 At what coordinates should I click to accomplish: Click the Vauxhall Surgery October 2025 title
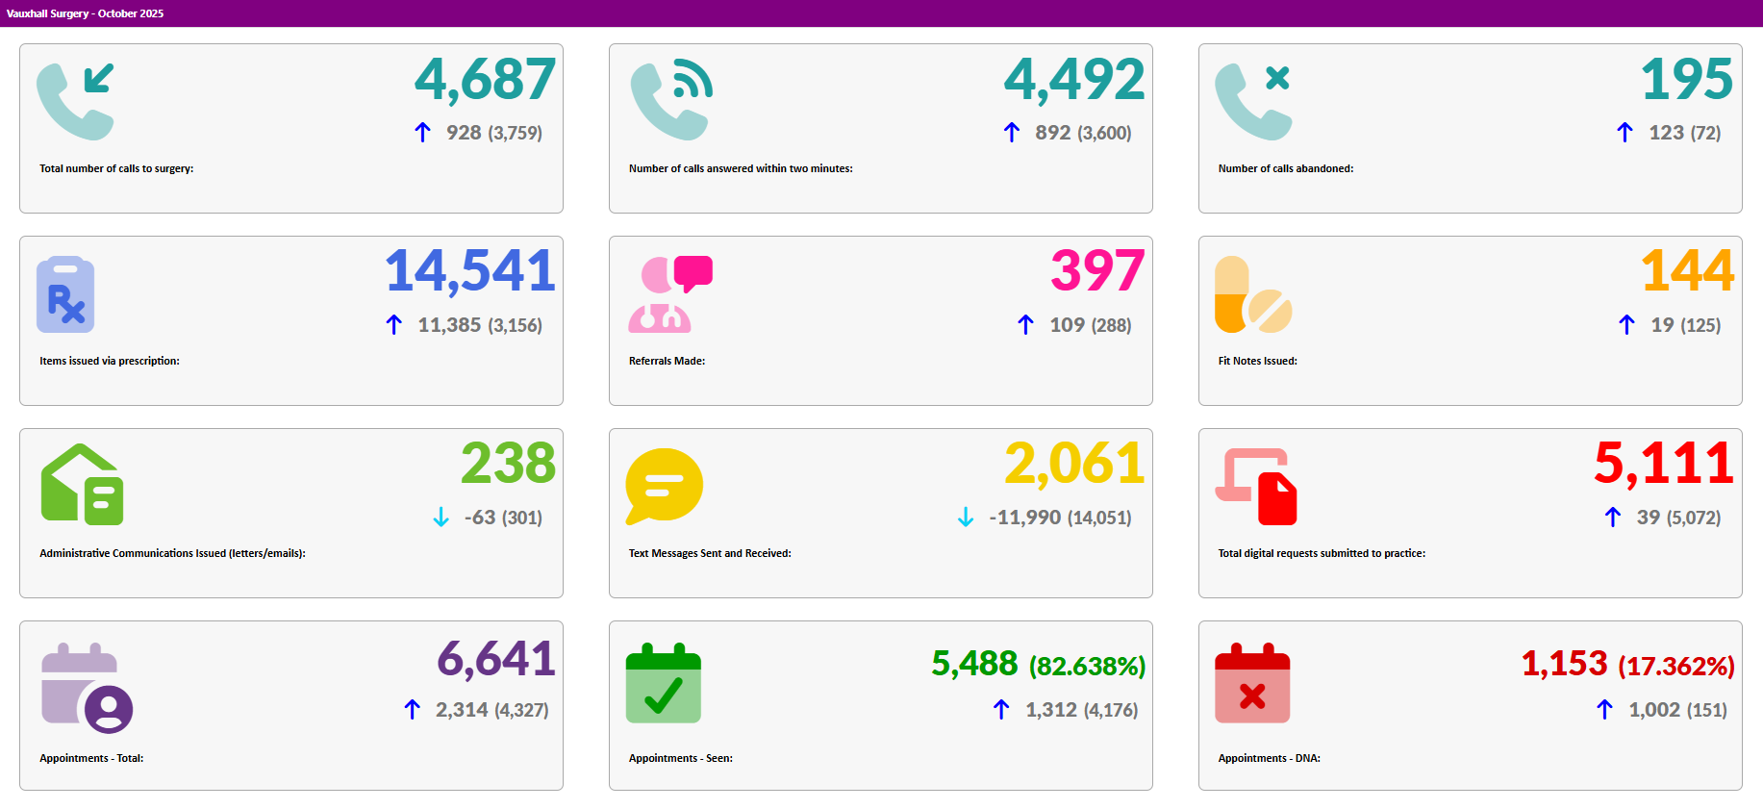point(85,13)
